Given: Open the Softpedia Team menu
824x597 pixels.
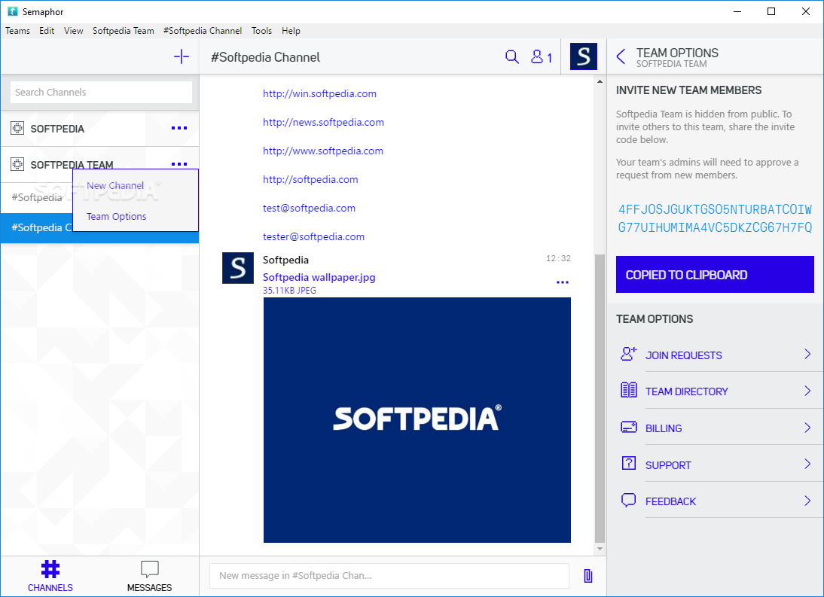Looking at the screenshot, I should coord(124,30).
